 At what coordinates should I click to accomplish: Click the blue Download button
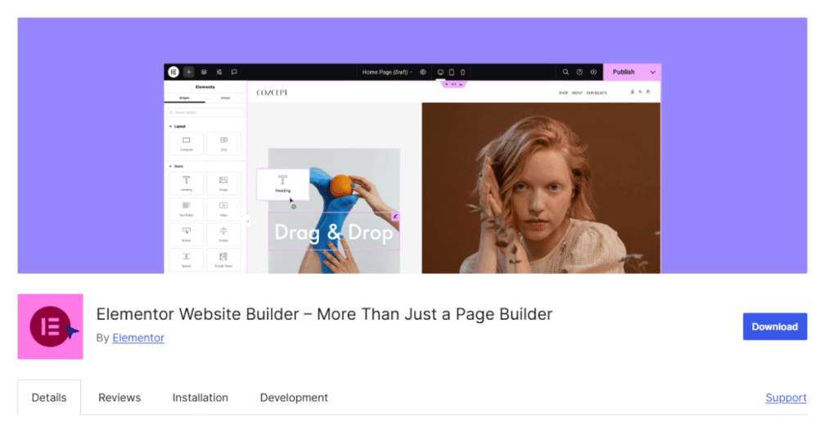pos(775,326)
